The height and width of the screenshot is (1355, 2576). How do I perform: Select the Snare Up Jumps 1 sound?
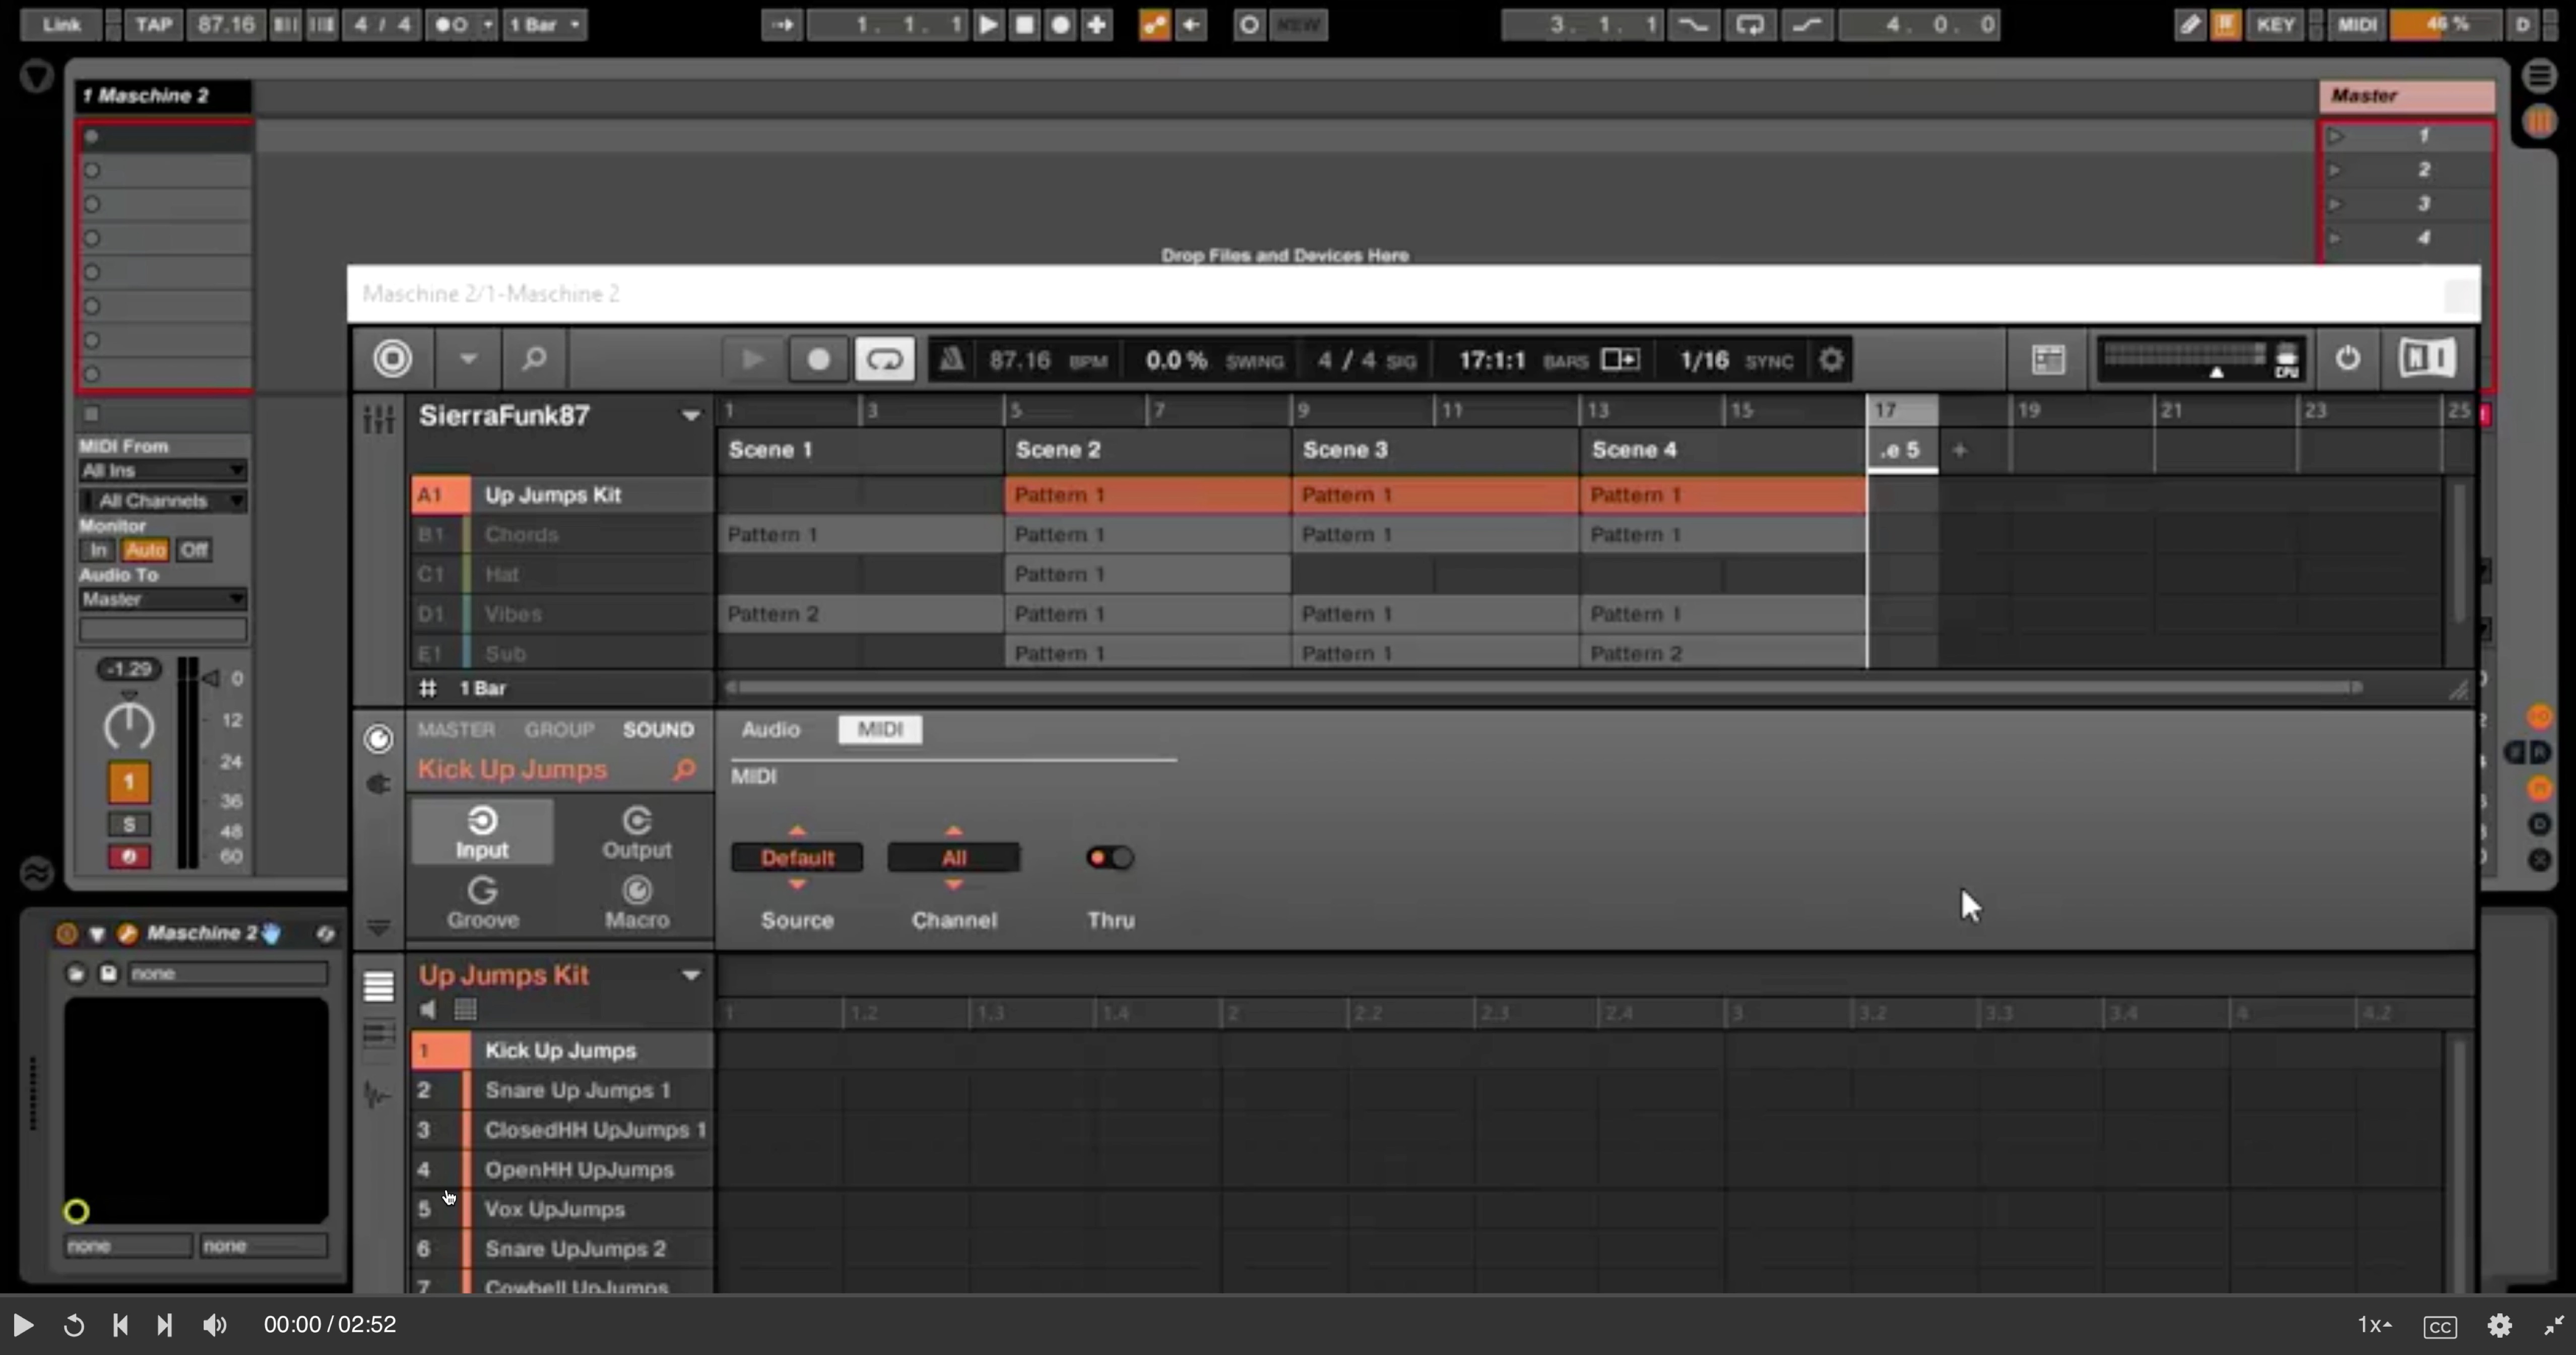[x=577, y=1090]
